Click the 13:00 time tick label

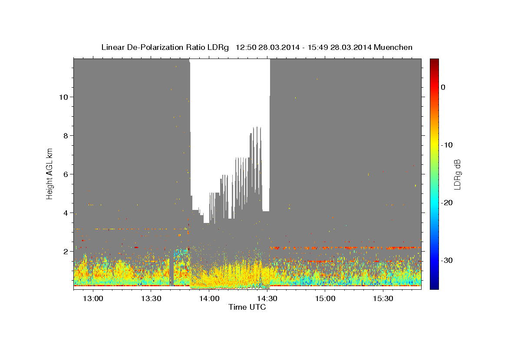(93, 299)
